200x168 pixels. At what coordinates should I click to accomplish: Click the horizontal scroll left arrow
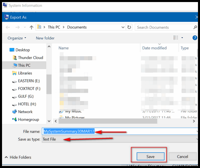(56, 121)
